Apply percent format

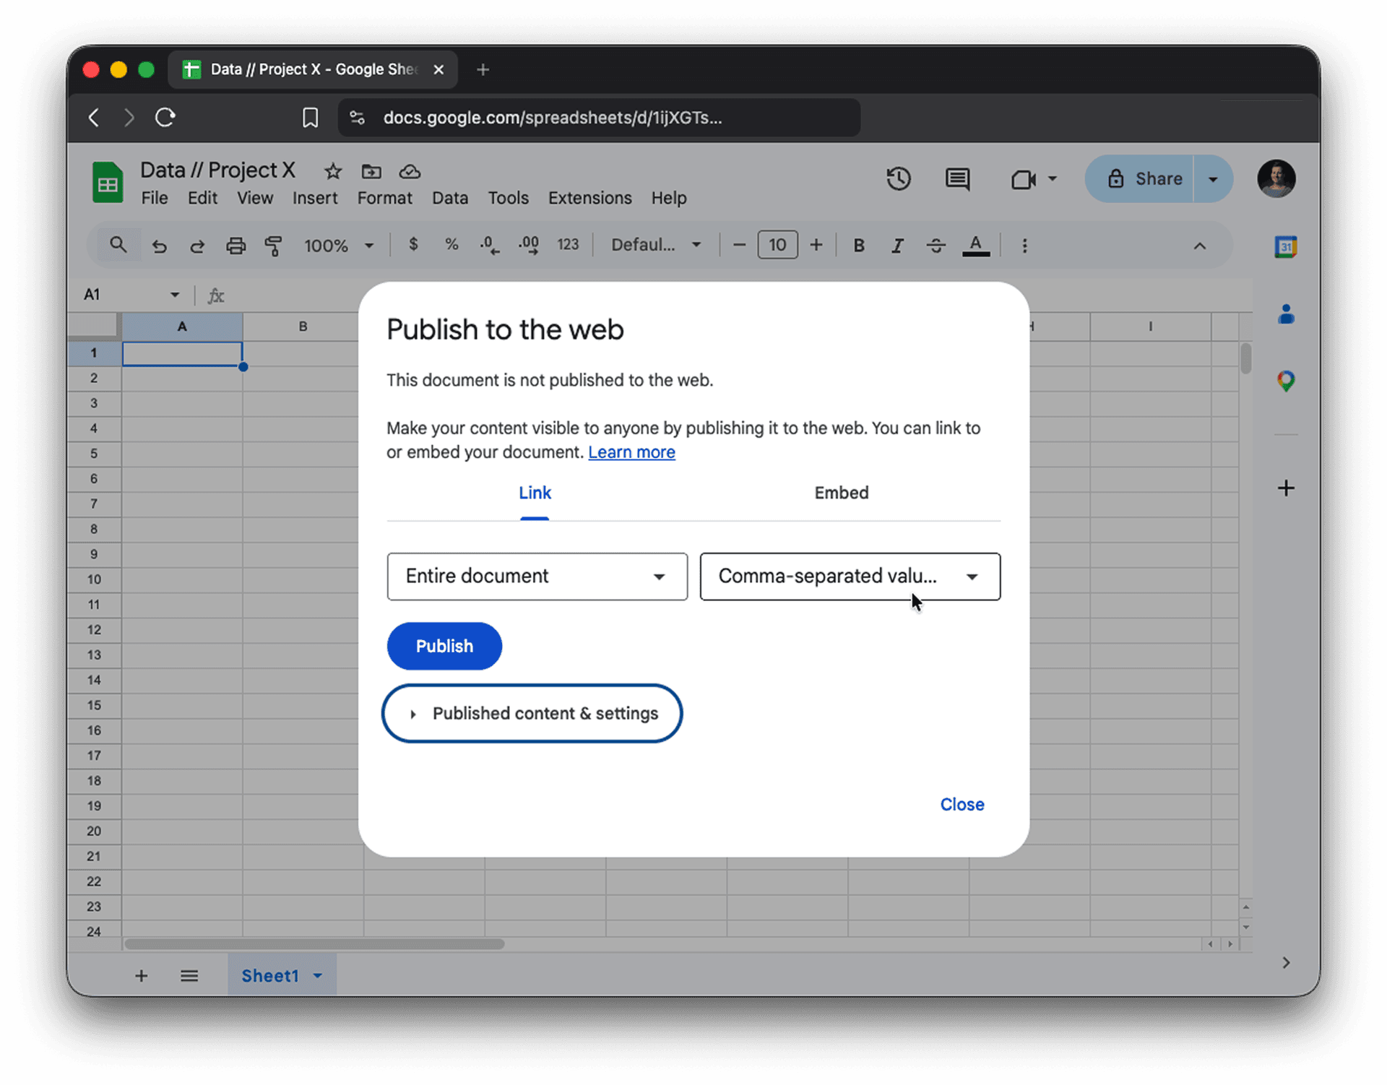tap(451, 245)
